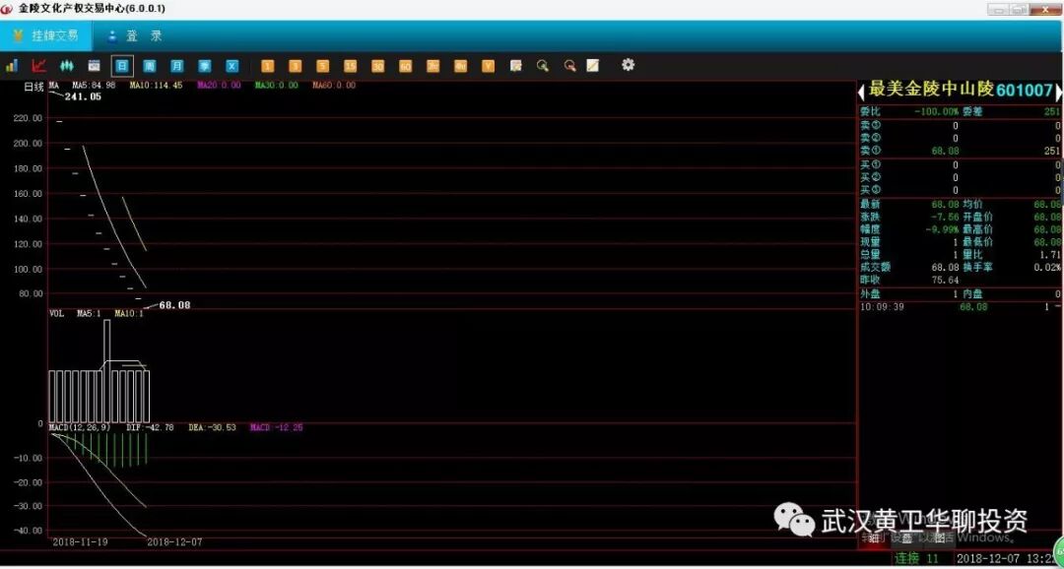Click the MA5:84.98 indicator label
This screenshot has height=569, width=1064.
click(94, 86)
